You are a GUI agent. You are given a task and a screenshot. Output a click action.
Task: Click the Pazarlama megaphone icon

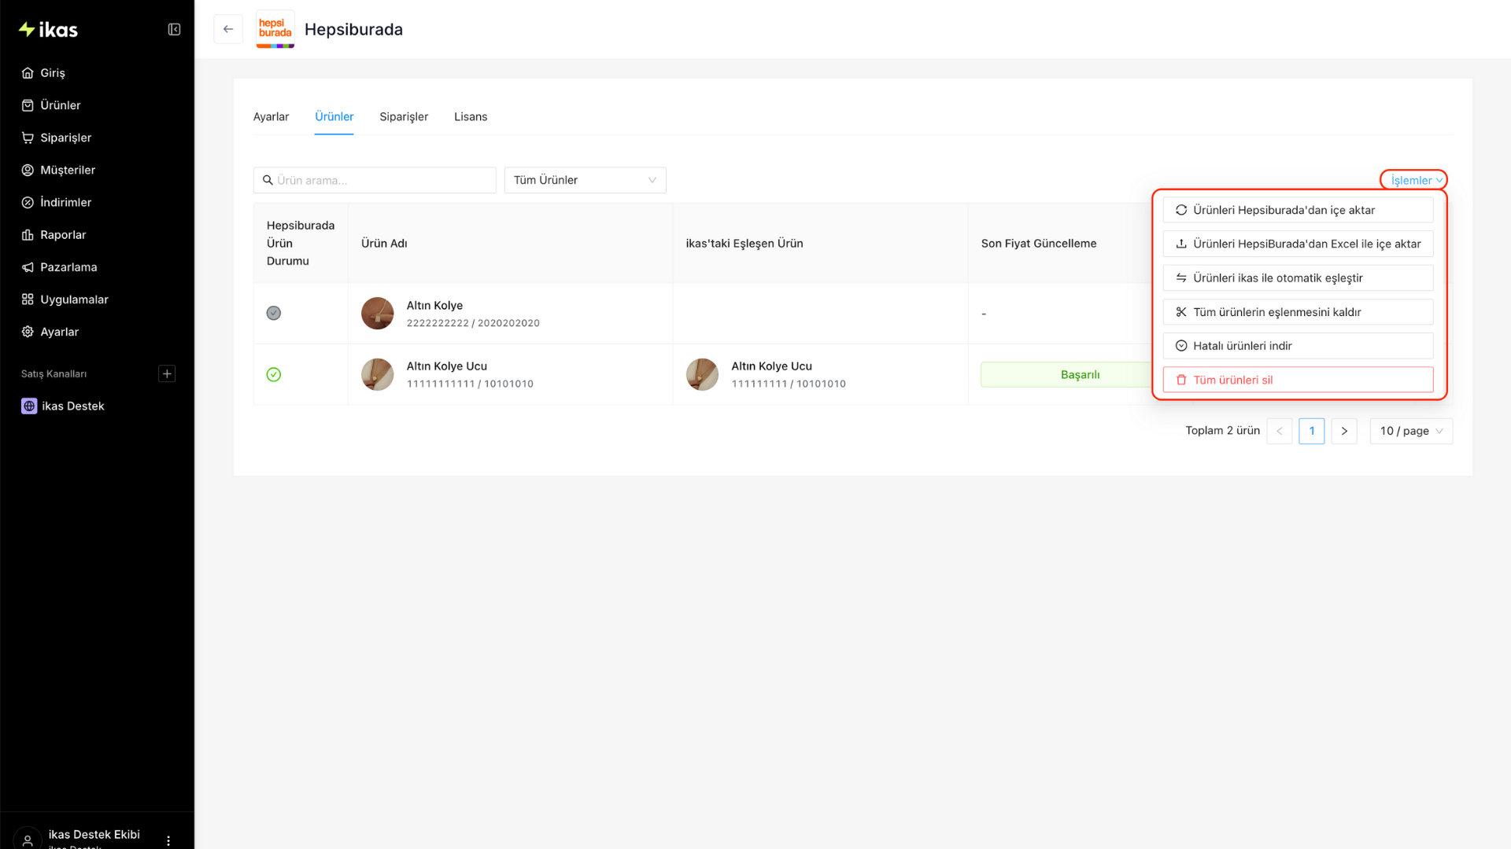[28, 267]
